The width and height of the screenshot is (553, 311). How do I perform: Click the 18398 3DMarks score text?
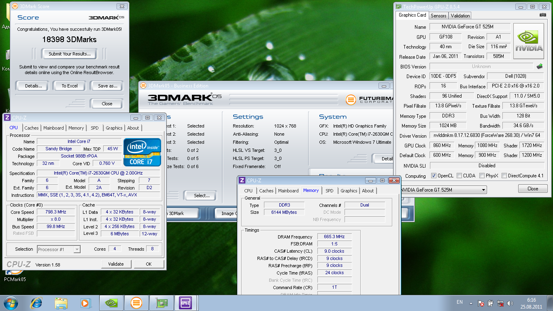[69, 40]
